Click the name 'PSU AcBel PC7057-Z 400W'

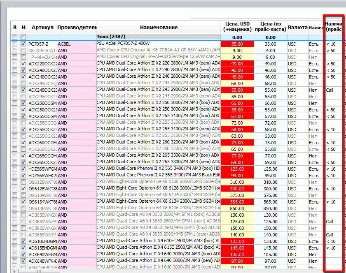(x=123, y=44)
